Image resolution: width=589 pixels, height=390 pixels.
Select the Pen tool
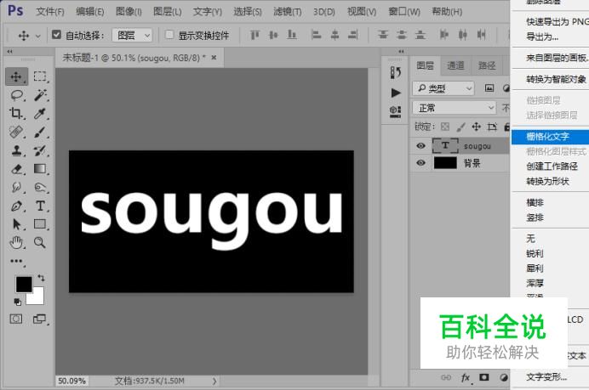(16, 206)
